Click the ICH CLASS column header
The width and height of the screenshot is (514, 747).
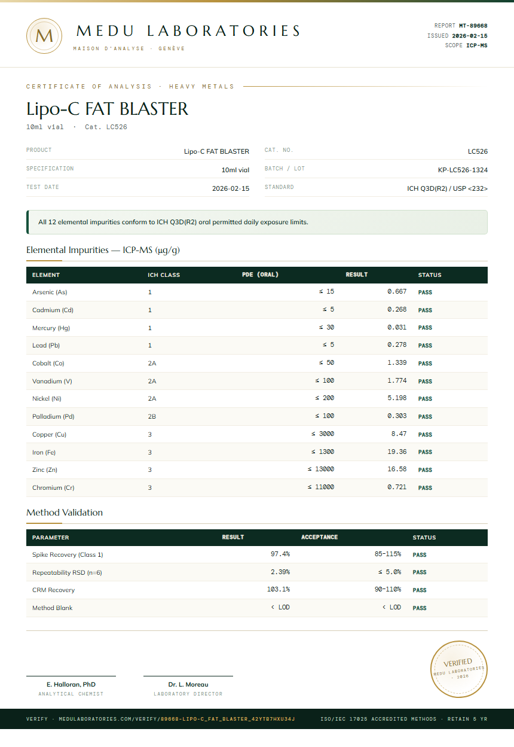point(164,275)
